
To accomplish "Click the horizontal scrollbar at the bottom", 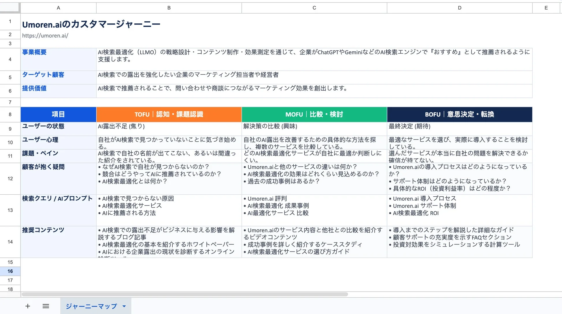I will click(x=184, y=294).
